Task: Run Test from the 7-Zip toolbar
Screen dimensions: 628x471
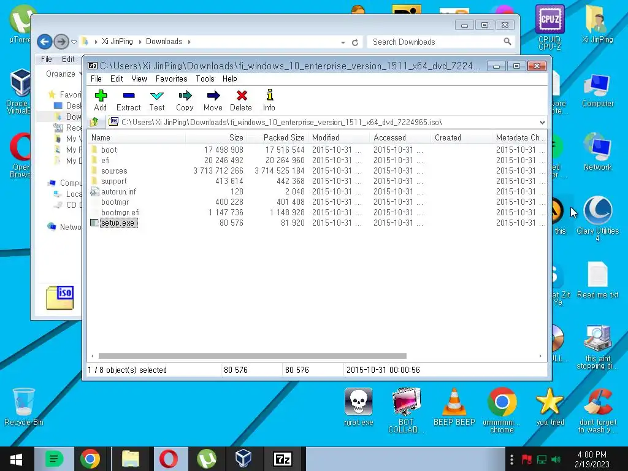Action: [156, 100]
